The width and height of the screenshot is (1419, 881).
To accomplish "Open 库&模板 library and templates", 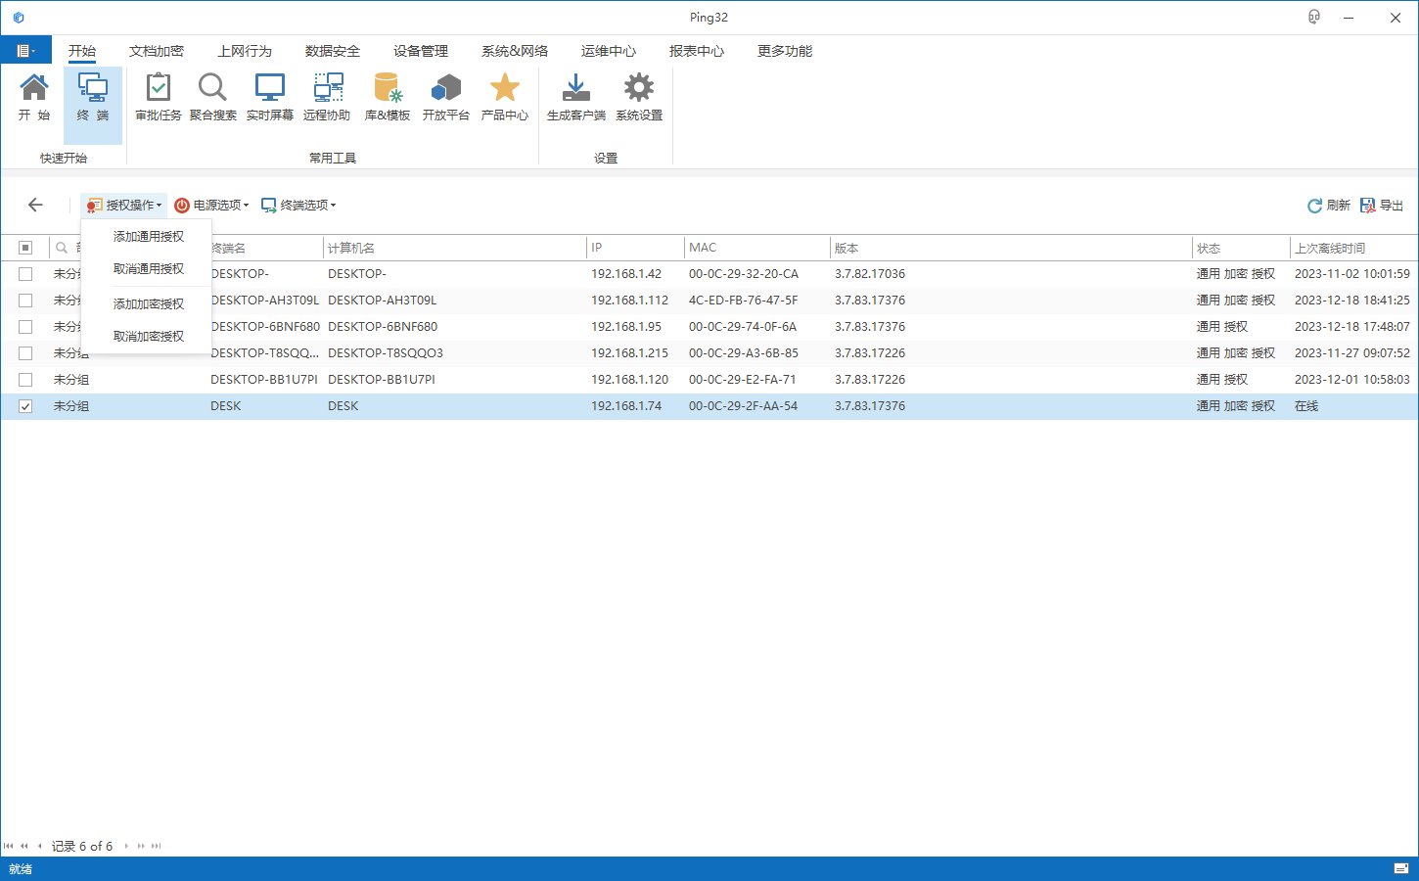I will [x=388, y=88].
